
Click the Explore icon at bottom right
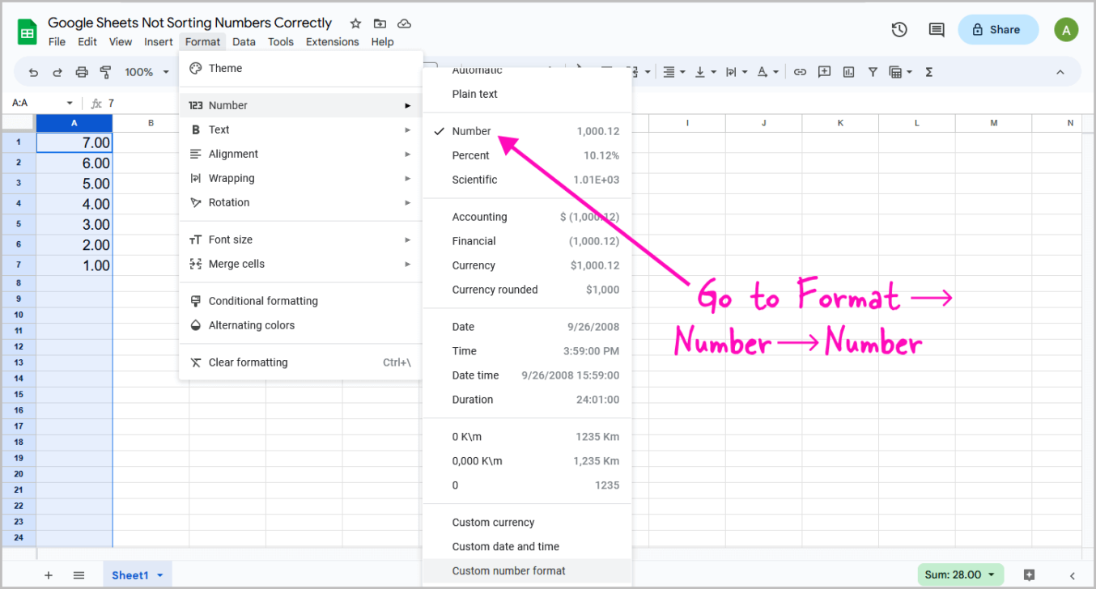[x=1029, y=575]
